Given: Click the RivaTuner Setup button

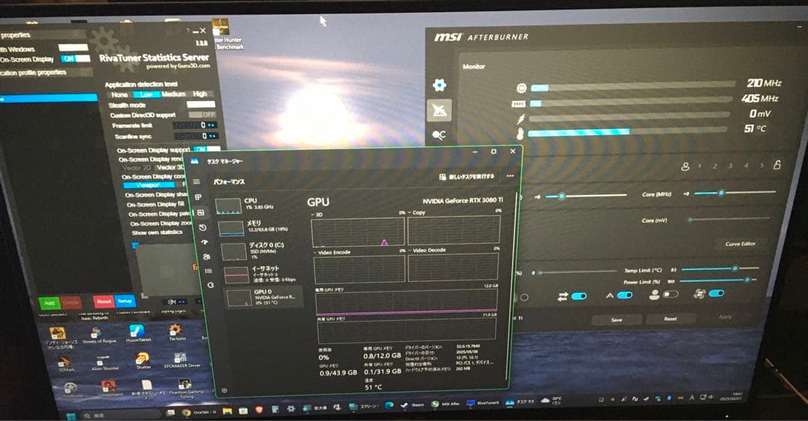Looking at the screenshot, I should click(125, 301).
